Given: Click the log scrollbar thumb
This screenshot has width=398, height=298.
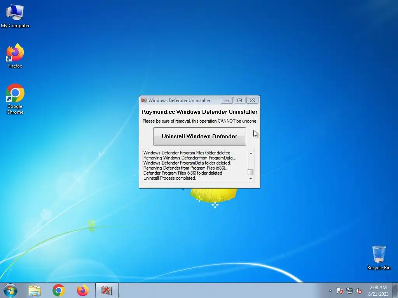Looking at the screenshot, I should pos(251,172).
